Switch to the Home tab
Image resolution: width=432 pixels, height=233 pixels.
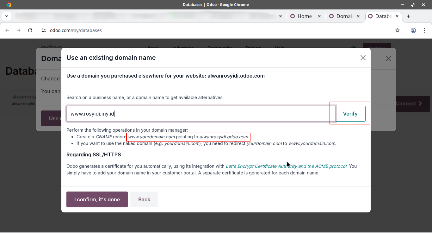point(304,16)
